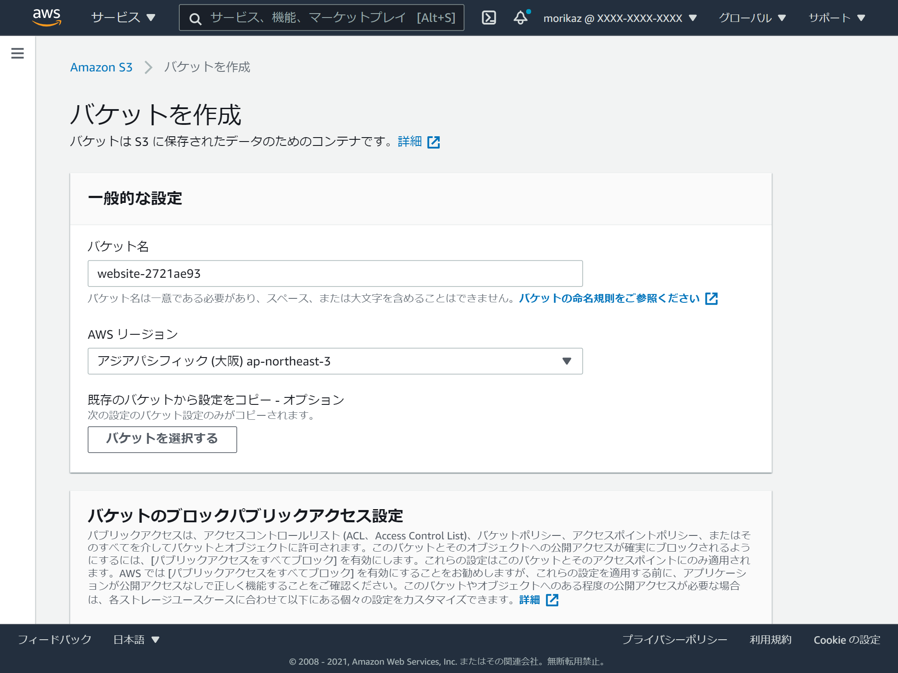The image size is (898, 673).
Task: Open the バケットの命名規則 reference link
Action: pyautogui.click(x=609, y=298)
